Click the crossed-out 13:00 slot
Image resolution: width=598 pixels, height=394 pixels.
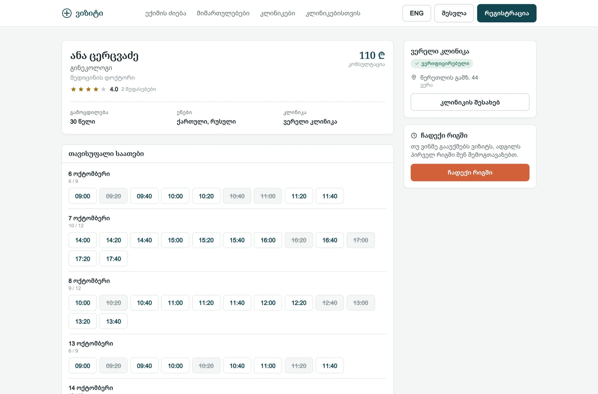(361, 303)
